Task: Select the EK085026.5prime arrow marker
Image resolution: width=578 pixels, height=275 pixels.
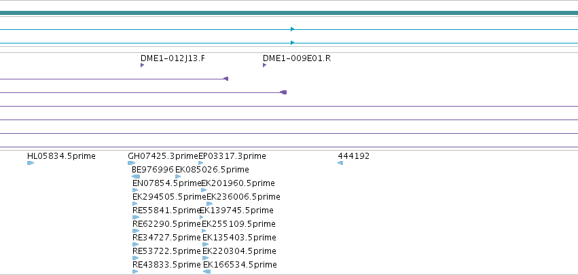Action: (178, 177)
